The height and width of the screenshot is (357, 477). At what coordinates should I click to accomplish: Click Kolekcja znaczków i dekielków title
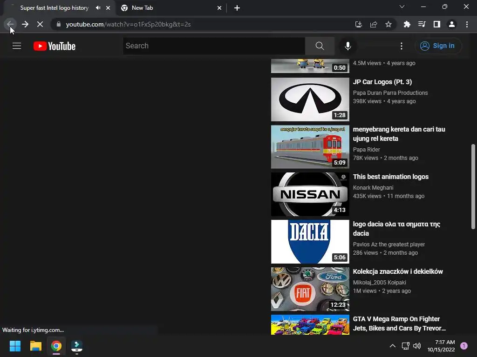click(x=398, y=271)
